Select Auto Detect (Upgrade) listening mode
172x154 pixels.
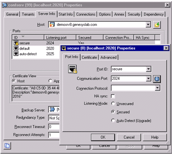point(113,120)
